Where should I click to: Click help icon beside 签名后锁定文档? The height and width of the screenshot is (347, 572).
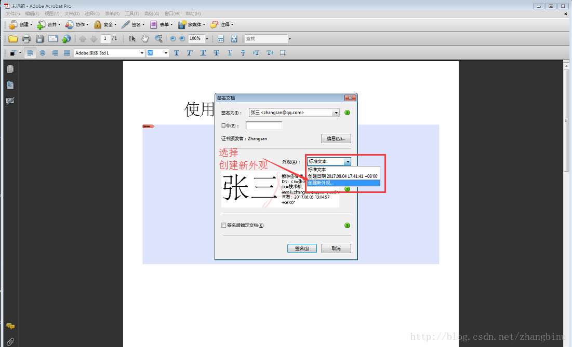click(347, 226)
